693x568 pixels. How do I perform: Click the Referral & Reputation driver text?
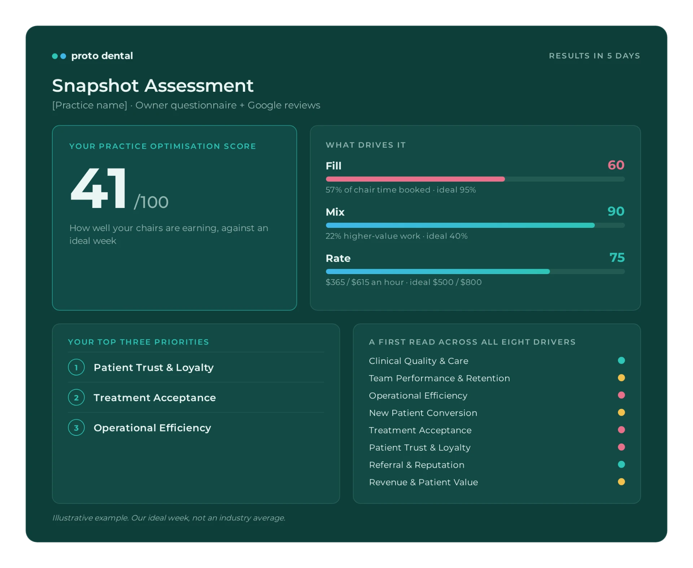pyautogui.click(x=417, y=465)
